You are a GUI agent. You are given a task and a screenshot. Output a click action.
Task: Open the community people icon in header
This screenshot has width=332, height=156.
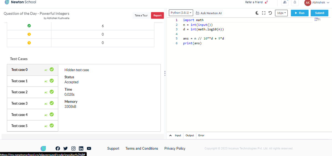[x=284, y=2]
